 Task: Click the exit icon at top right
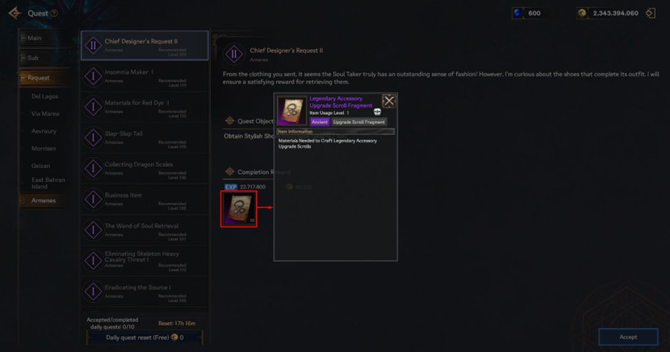(650, 14)
